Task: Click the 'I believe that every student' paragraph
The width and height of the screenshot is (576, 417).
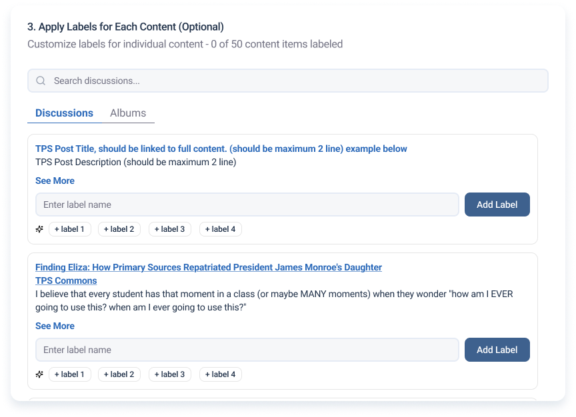Action: click(274, 300)
